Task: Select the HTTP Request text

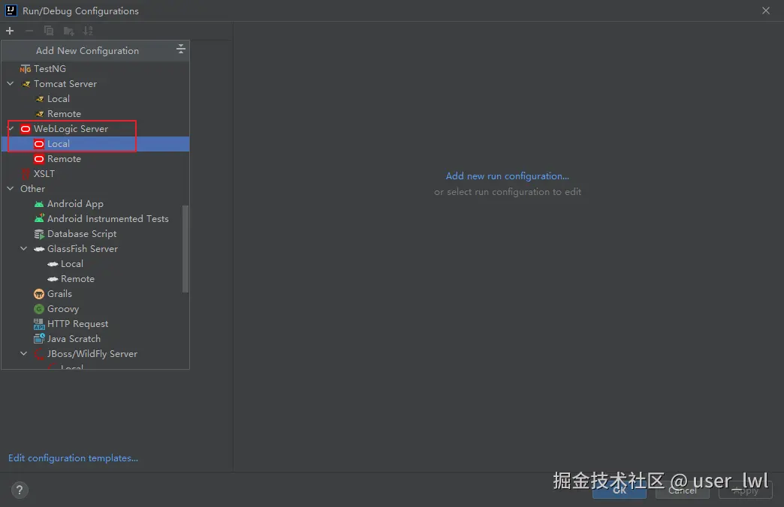Action: pyautogui.click(x=77, y=324)
